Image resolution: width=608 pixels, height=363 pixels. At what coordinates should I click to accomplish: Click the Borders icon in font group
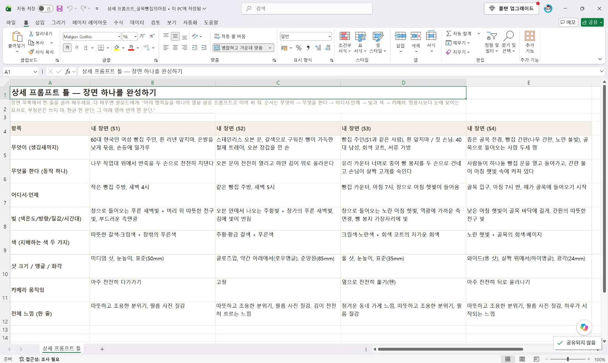click(101, 48)
